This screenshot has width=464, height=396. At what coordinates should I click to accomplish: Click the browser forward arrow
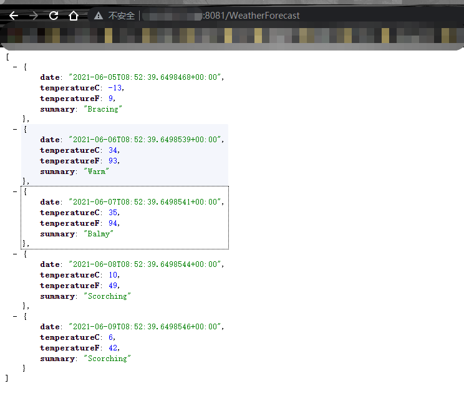(34, 16)
